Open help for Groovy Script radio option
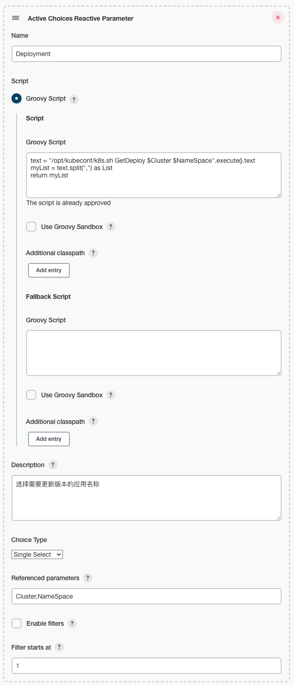The width and height of the screenshot is (294, 685). (74, 99)
